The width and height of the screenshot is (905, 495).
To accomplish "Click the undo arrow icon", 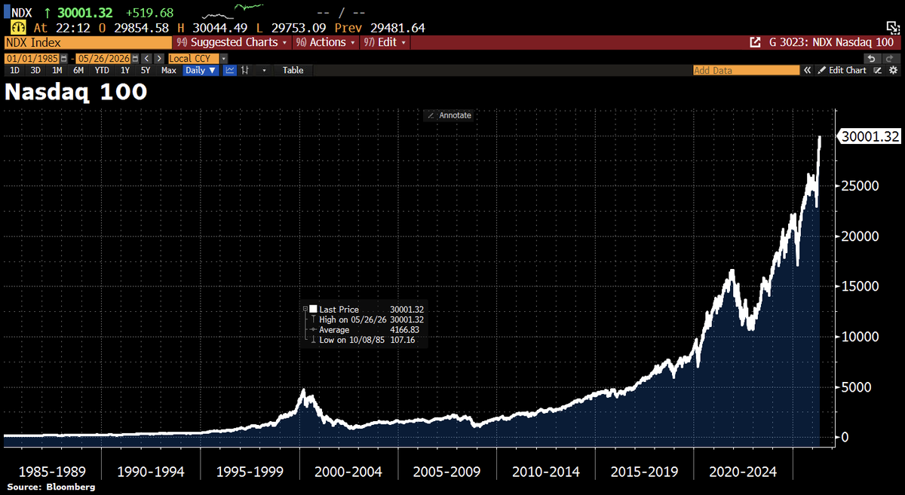I will (871, 58).
